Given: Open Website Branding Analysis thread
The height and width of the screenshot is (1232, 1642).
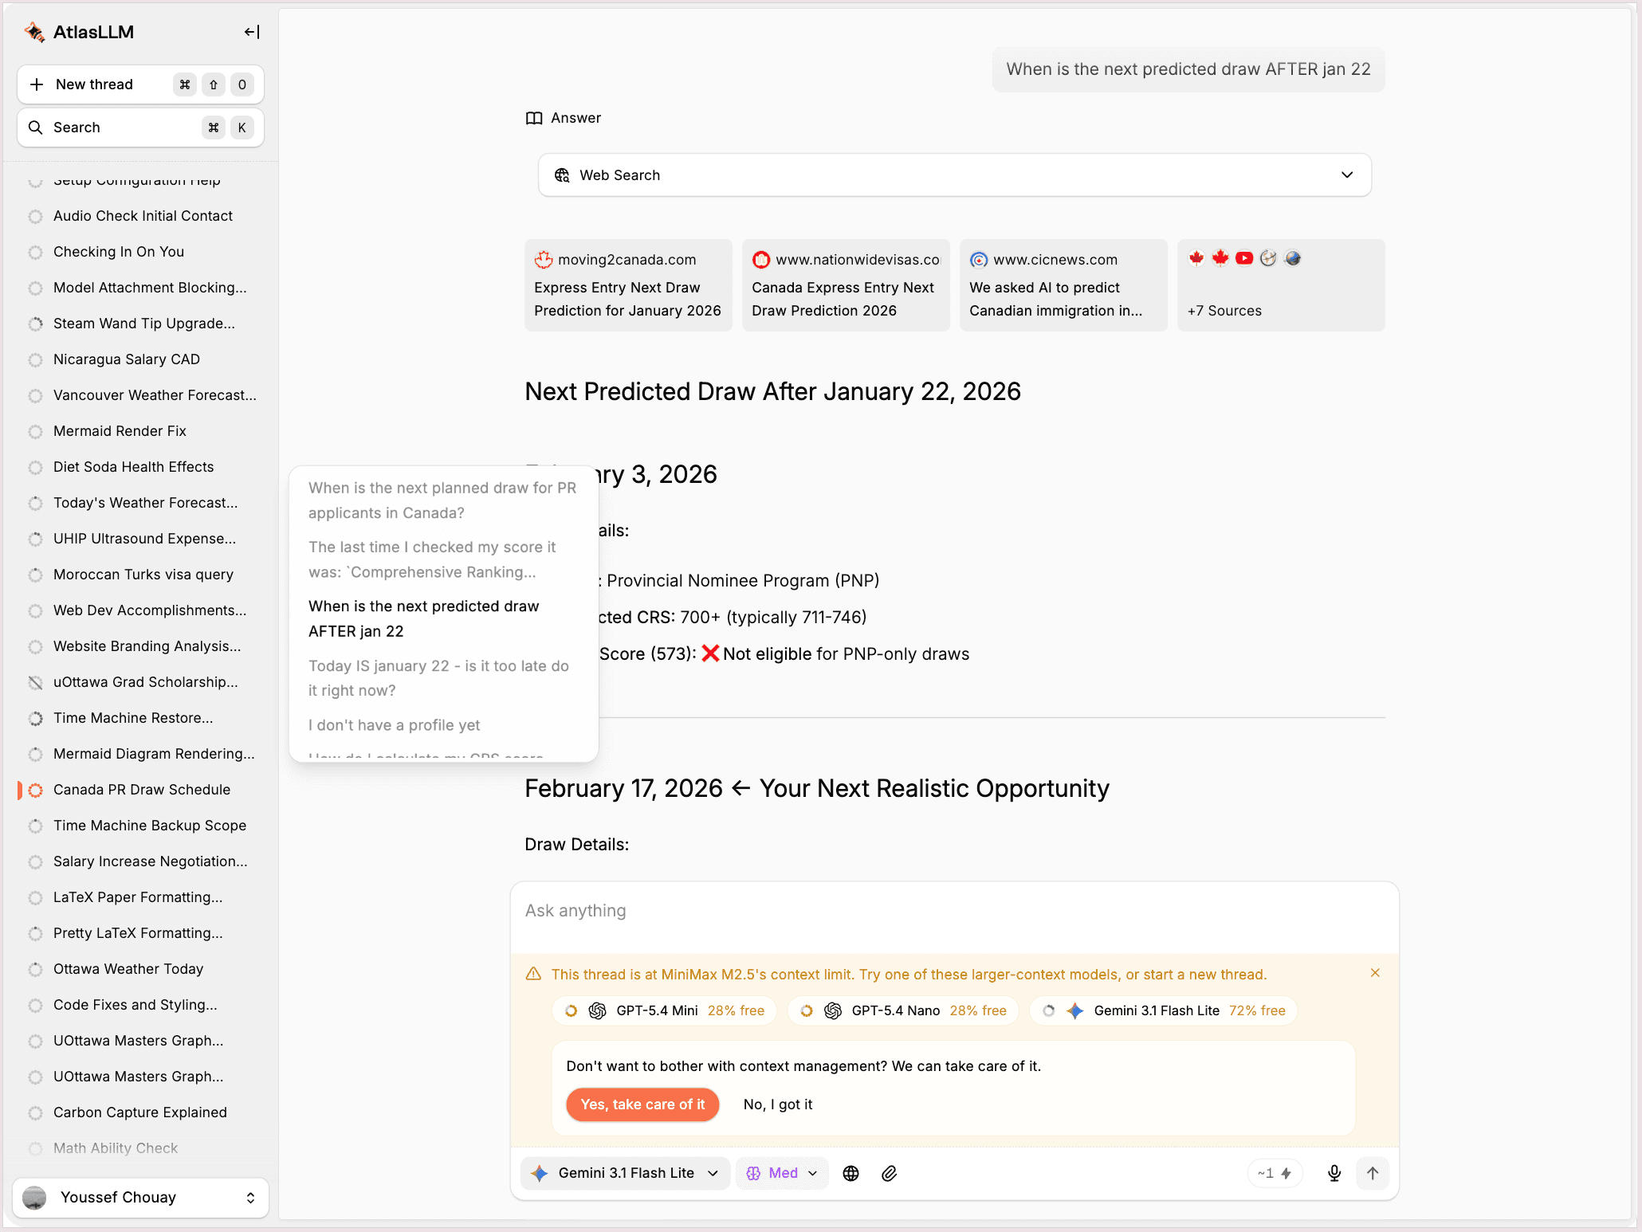Looking at the screenshot, I should 147,646.
